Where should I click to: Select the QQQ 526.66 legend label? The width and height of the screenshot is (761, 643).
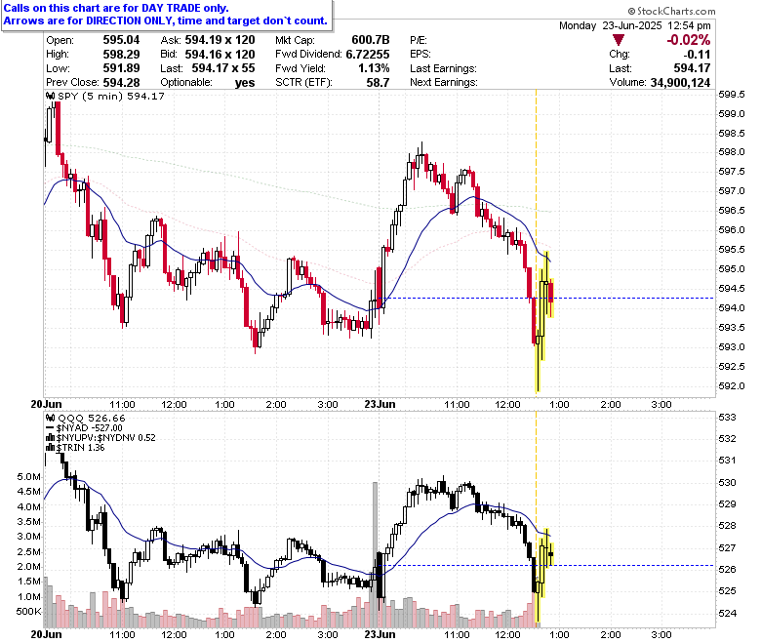92,418
